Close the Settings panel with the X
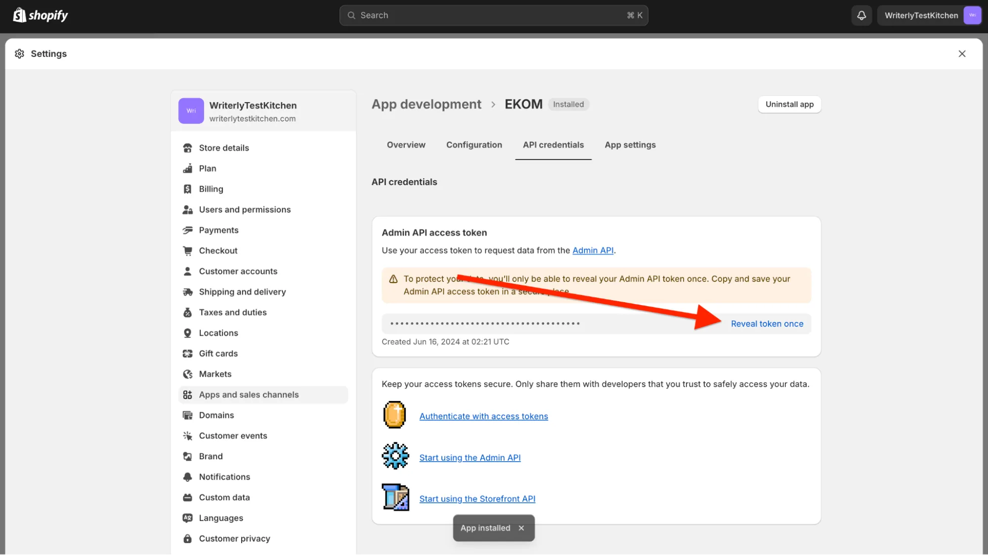Image resolution: width=988 pixels, height=555 pixels. [x=962, y=54]
